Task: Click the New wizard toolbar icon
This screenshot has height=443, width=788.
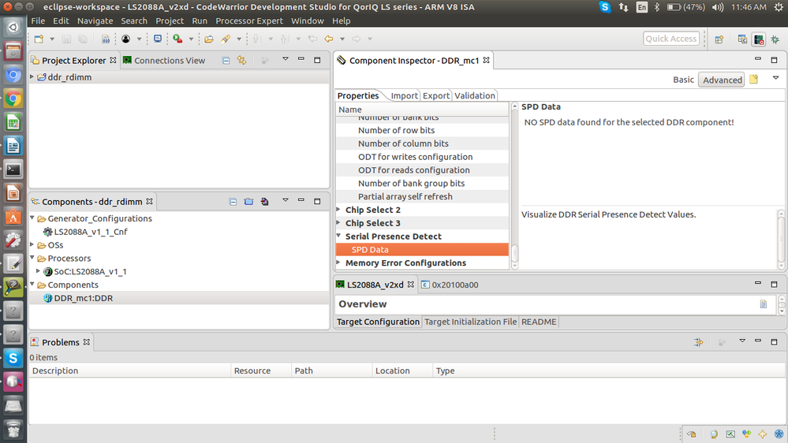Action: click(39, 39)
